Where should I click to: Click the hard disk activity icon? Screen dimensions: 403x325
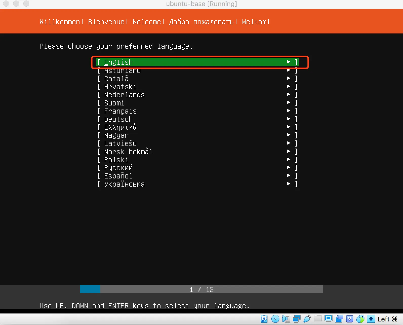click(264, 319)
